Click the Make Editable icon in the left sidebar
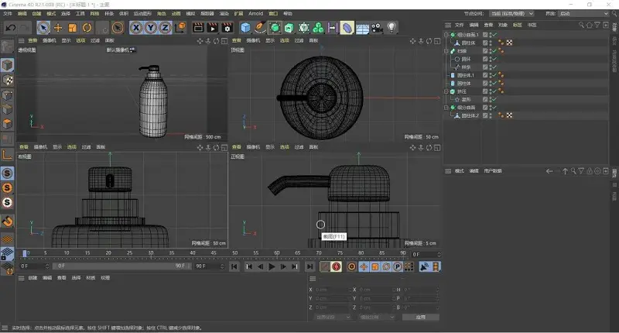 click(7, 46)
